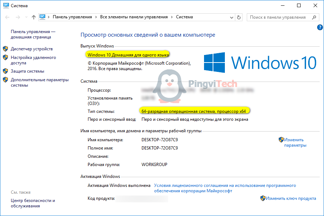Select full name value after Полное имя
Viewport: 324px width, 216px height.
pyautogui.click(x=159, y=148)
